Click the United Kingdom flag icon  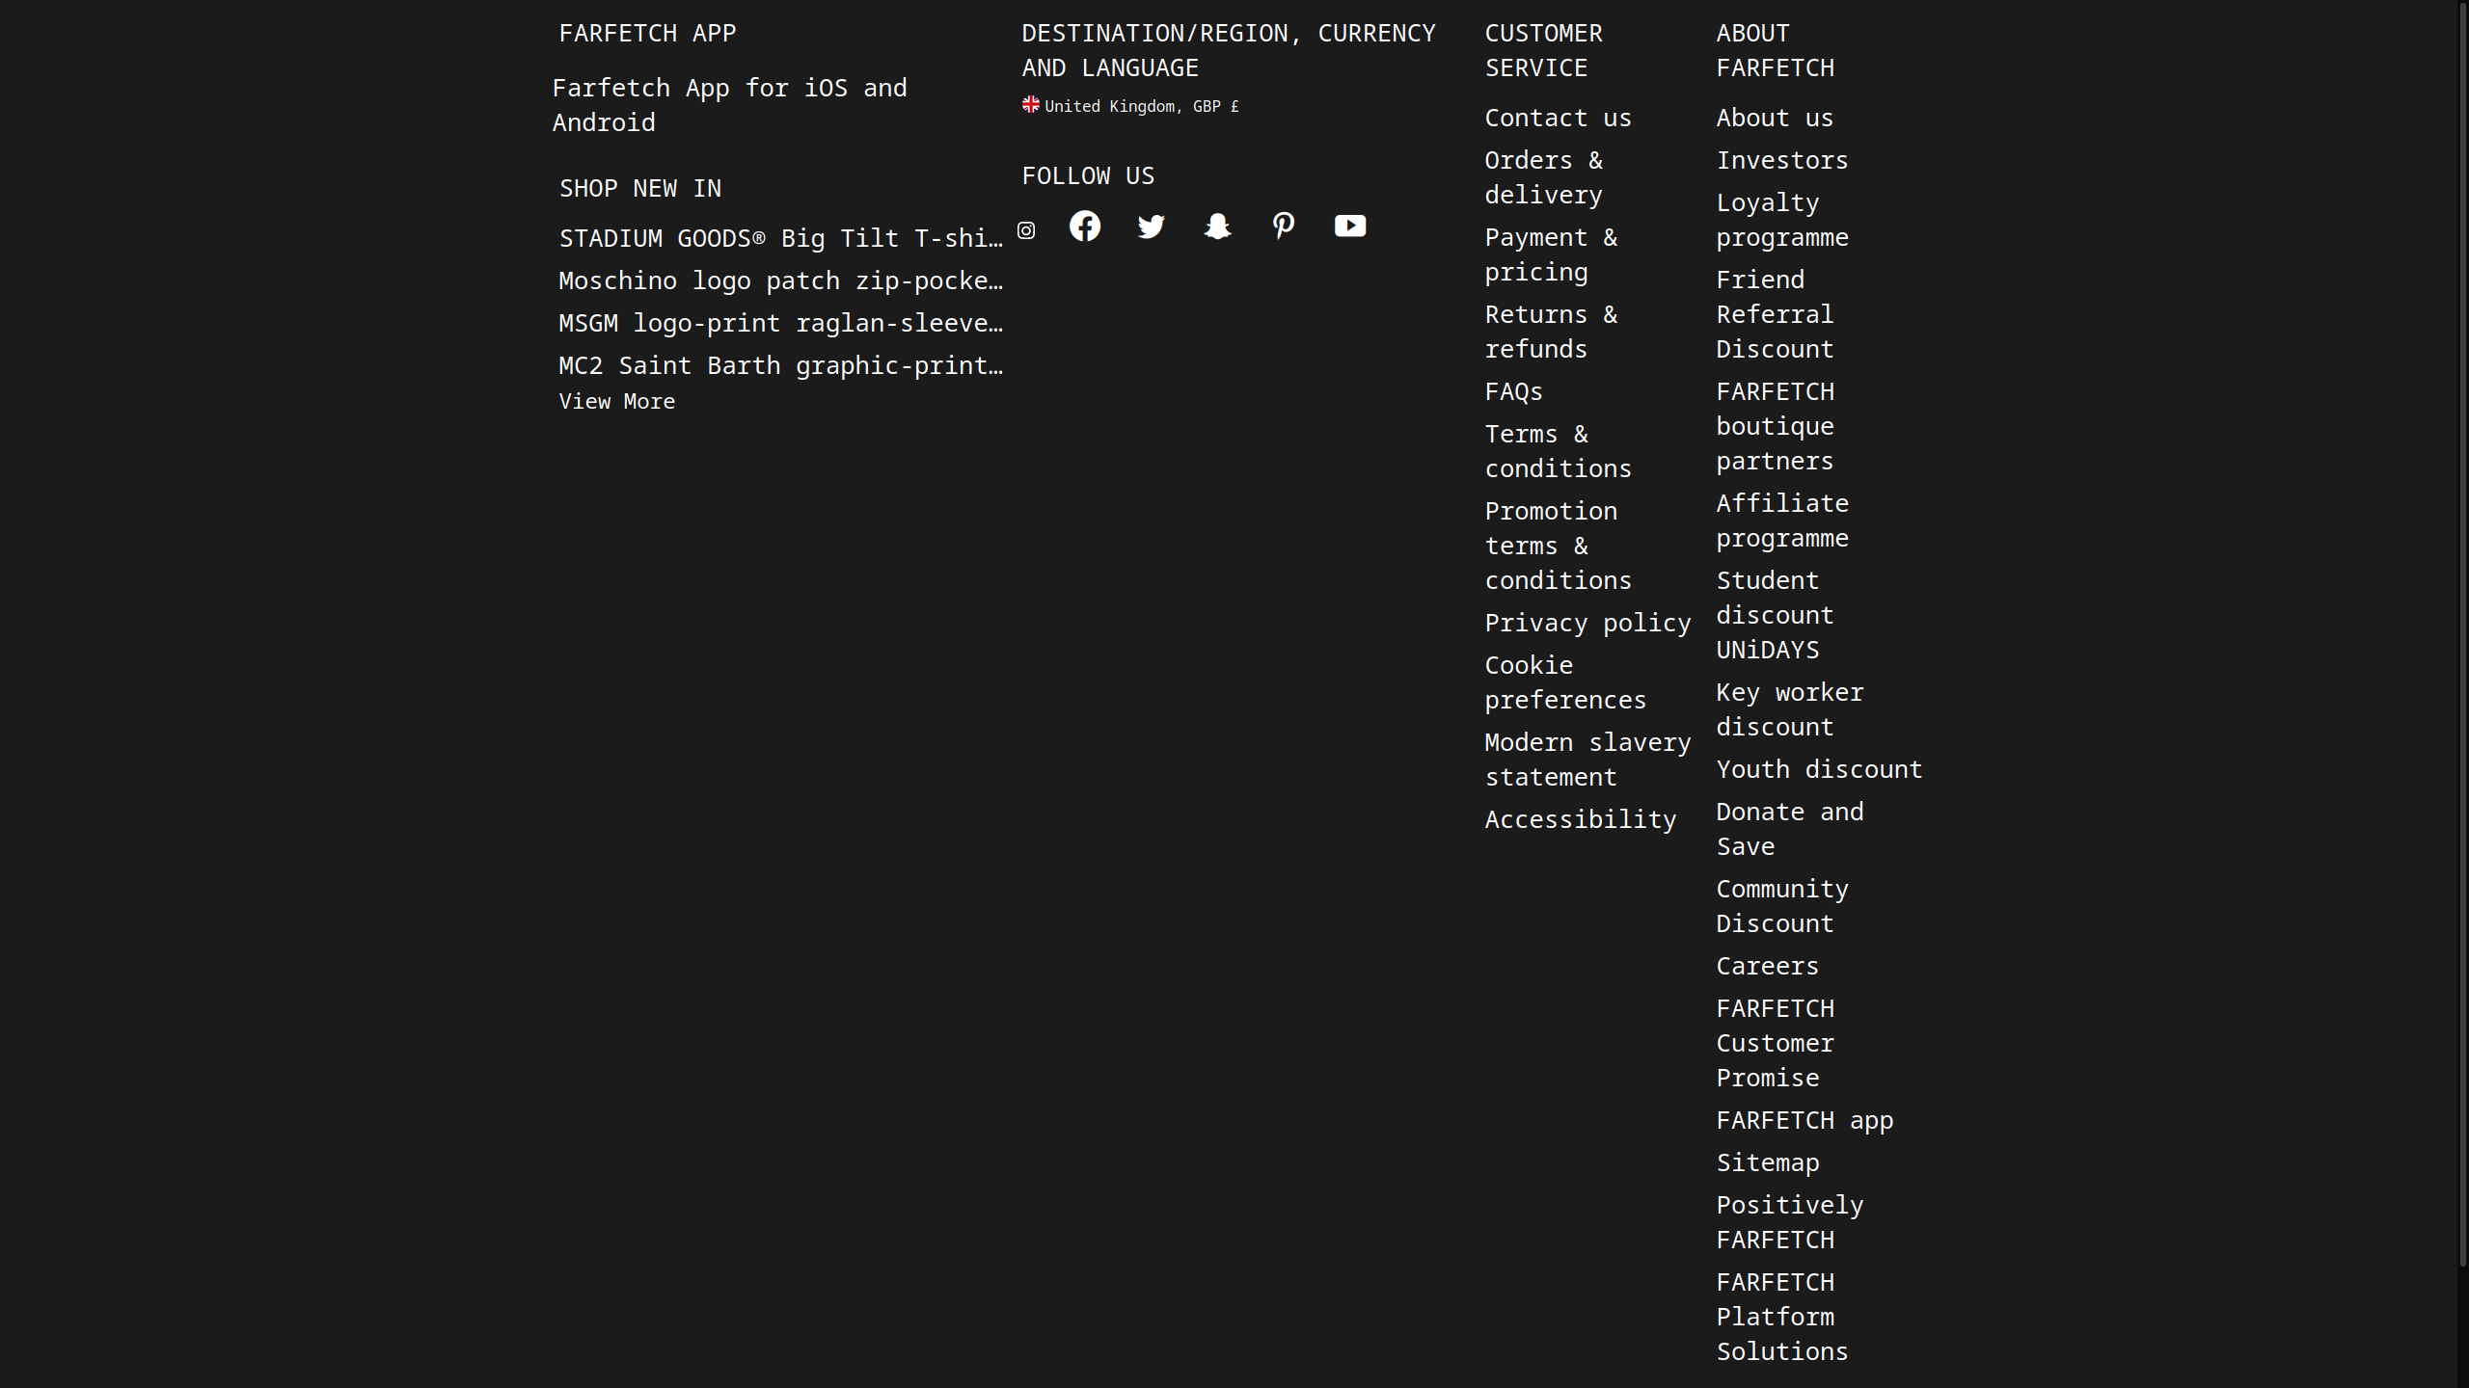[x=1030, y=105]
